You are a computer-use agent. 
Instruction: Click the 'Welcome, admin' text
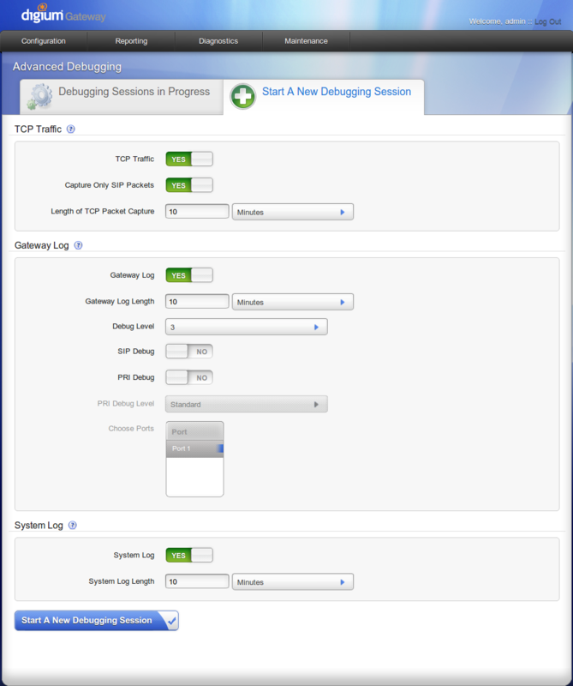(x=497, y=21)
